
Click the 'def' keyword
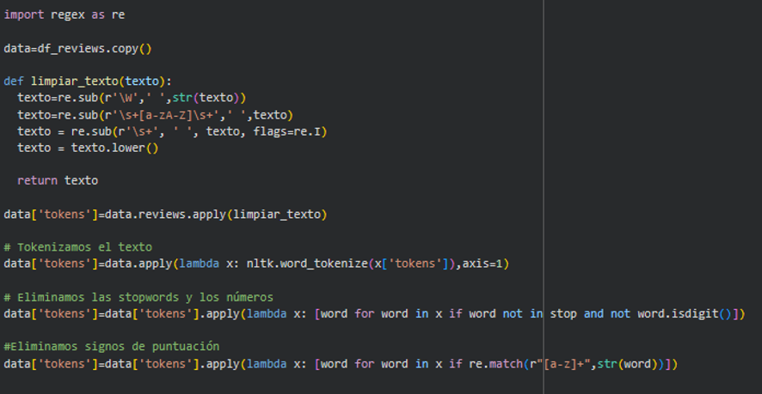pyautogui.click(x=14, y=82)
